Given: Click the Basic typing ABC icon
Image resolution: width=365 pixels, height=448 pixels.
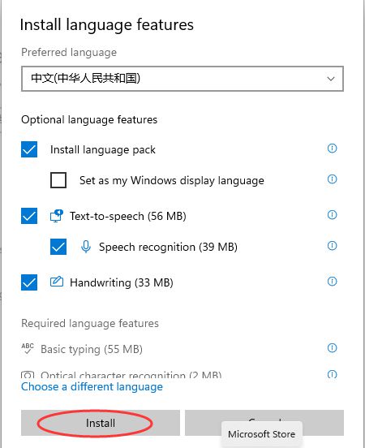Looking at the screenshot, I should point(28,348).
